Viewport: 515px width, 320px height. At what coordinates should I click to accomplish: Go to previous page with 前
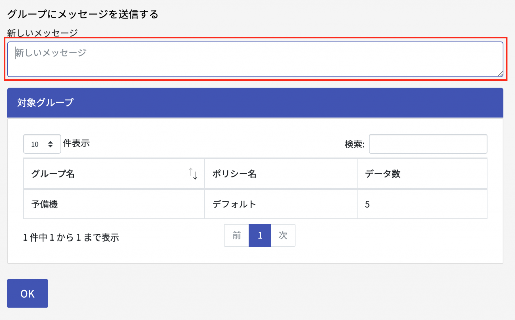pos(236,235)
